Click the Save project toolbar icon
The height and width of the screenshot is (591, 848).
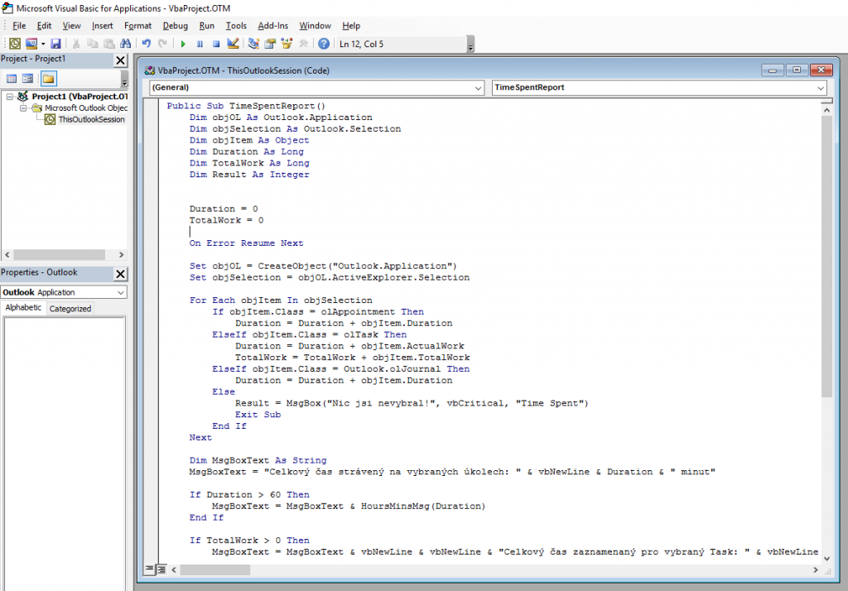(x=56, y=44)
